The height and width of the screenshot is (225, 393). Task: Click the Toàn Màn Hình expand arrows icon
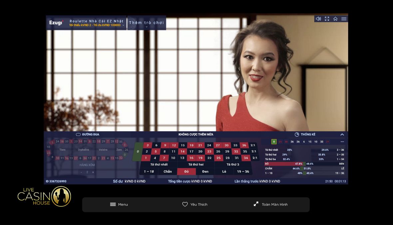coord(256,204)
